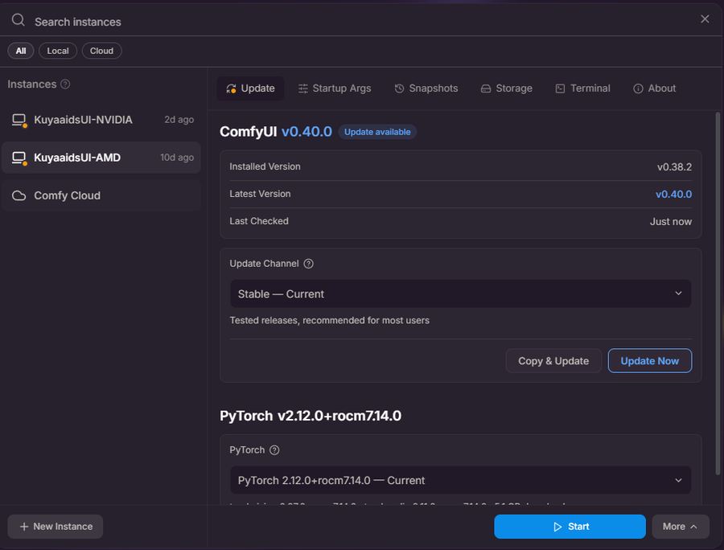Click Latest Version v0.40.0 value

pyautogui.click(x=673, y=195)
